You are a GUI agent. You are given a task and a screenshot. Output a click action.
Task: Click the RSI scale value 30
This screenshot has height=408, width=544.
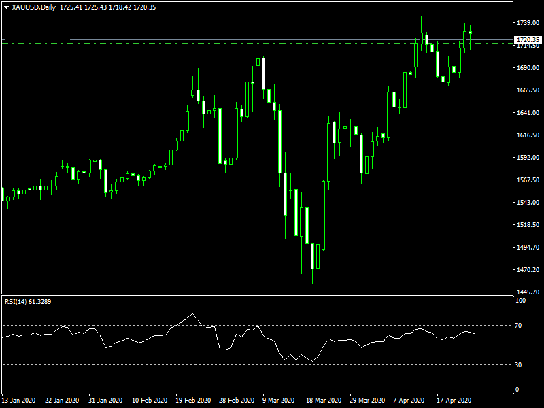[x=518, y=365]
